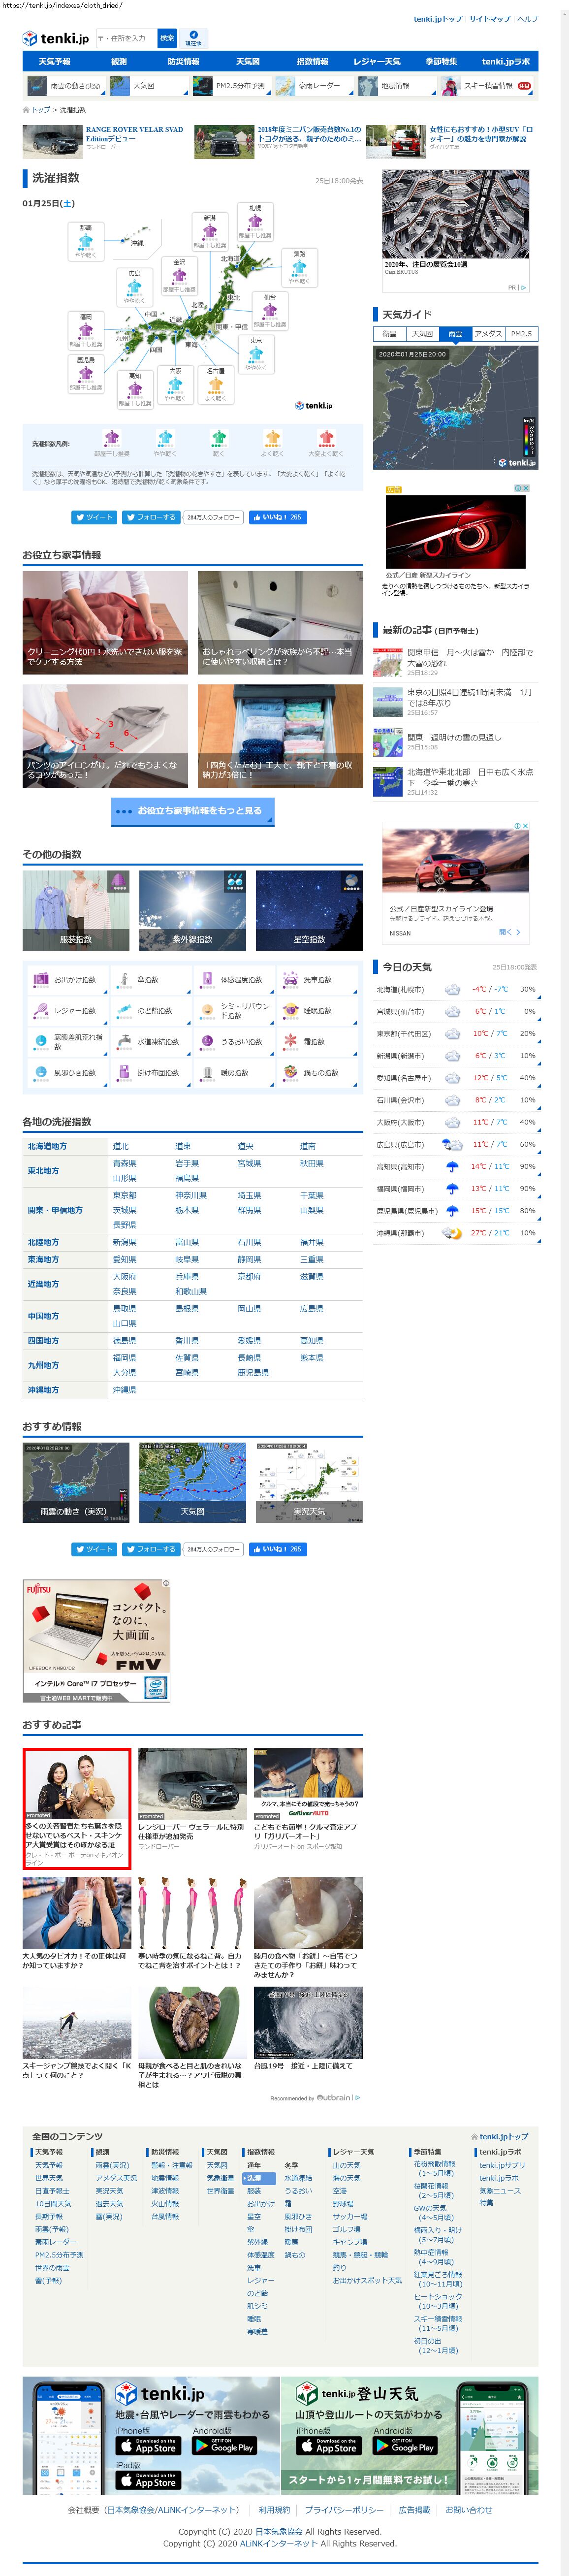
Task: Click the 東京都 link in regional table
Action: pos(125,1195)
